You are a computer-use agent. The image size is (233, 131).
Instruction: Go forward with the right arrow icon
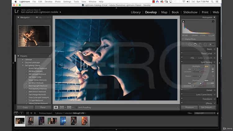(x=35, y=113)
